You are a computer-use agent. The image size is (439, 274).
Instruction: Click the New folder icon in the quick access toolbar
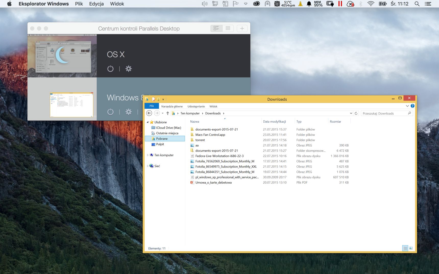click(x=158, y=99)
